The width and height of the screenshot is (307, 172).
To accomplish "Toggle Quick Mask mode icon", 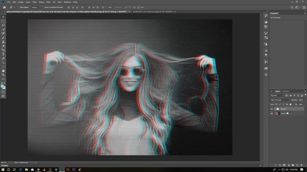I will [x=3, y=92].
